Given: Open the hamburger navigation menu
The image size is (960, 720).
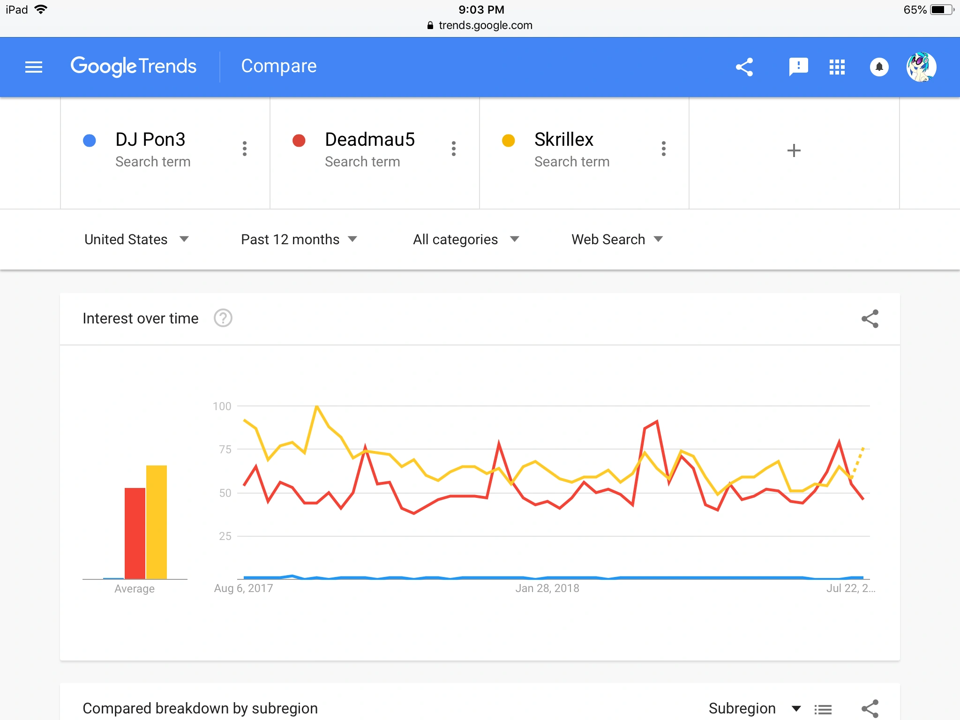Looking at the screenshot, I should click(34, 67).
